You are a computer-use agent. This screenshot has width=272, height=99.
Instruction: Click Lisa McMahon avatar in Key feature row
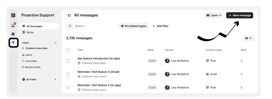(167, 61)
